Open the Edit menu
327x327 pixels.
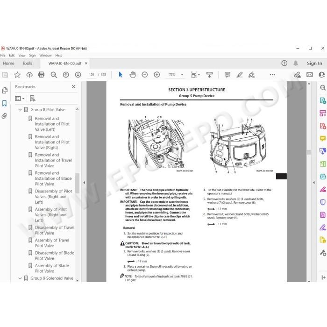(12, 55)
